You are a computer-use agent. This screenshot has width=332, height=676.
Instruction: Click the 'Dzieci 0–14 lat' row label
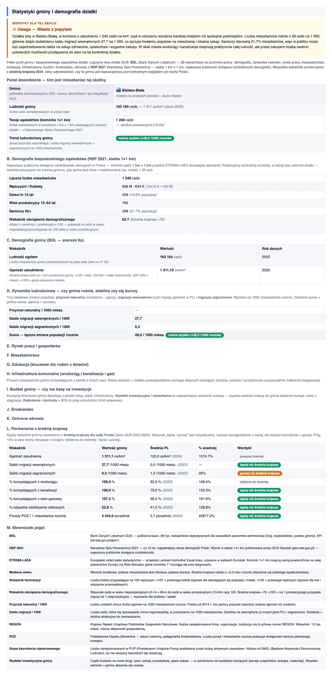click(x=22, y=195)
